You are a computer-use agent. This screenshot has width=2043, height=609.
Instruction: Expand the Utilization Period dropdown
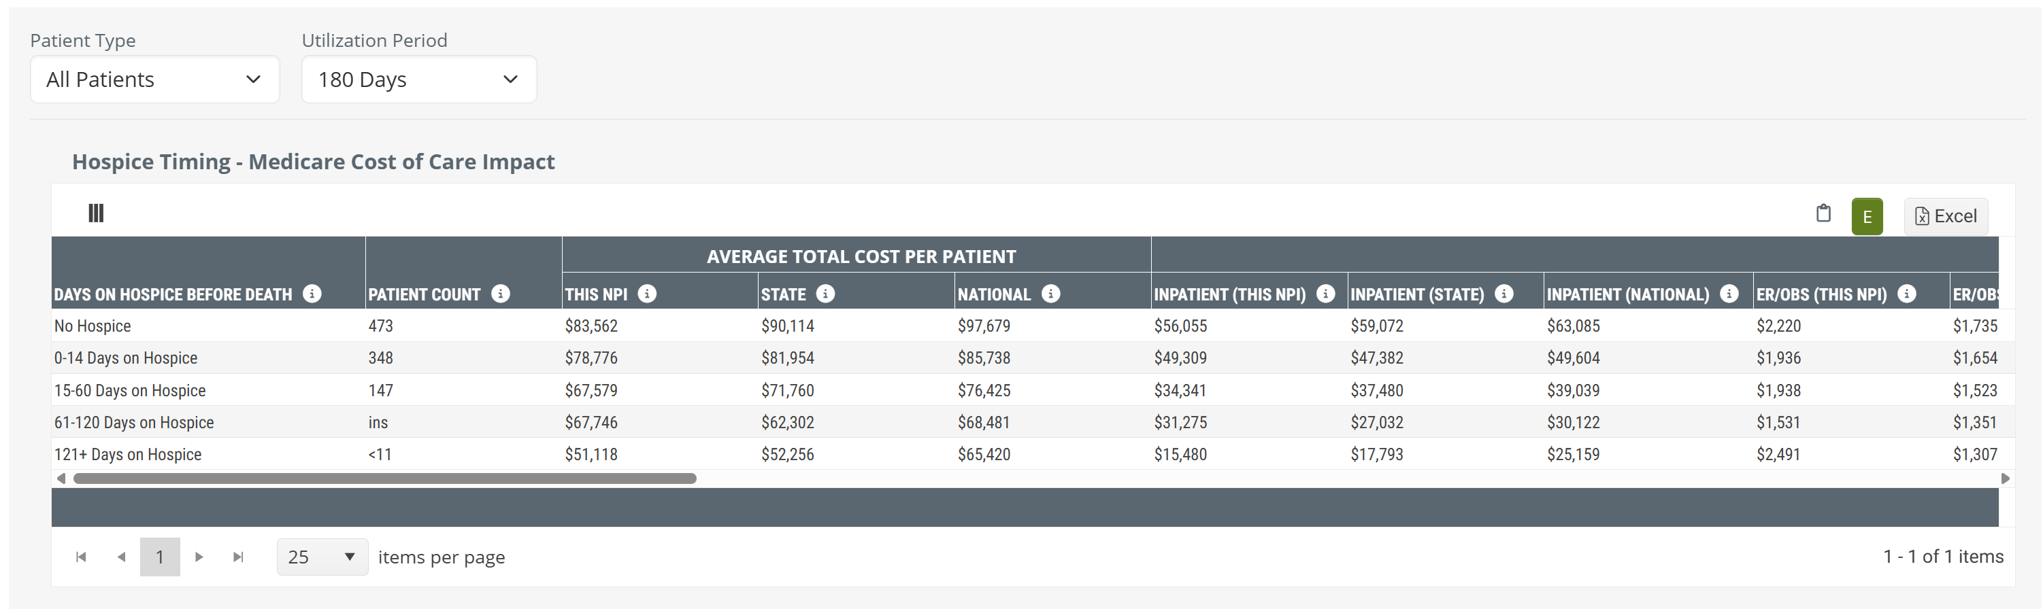419,80
